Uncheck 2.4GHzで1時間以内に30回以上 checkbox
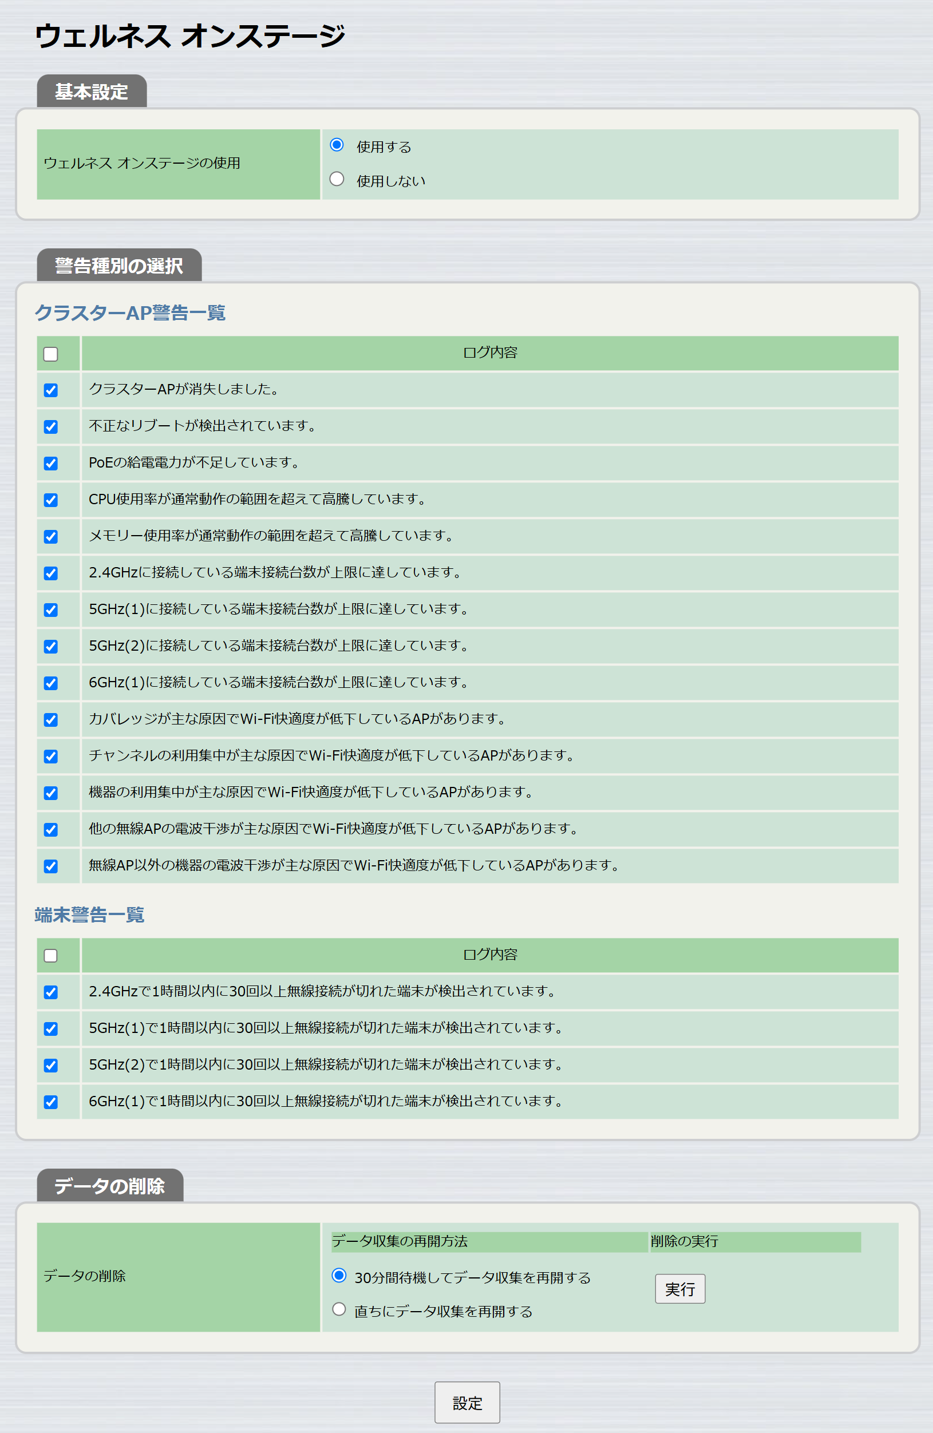The width and height of the screenshot is (933, 1433). (50, 992)
